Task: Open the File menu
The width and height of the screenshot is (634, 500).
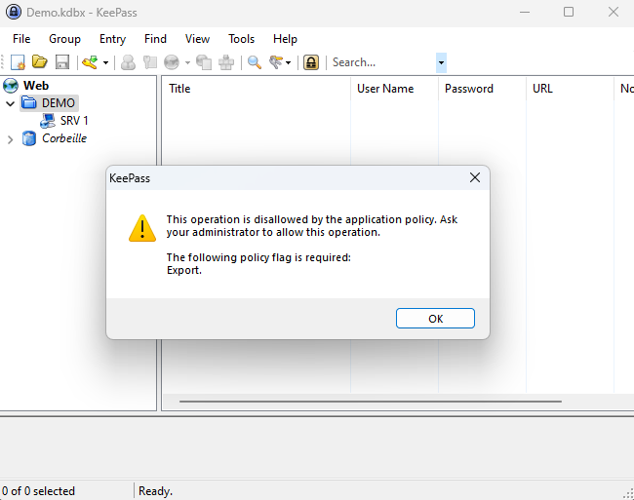Action: (x=21, y=39)
